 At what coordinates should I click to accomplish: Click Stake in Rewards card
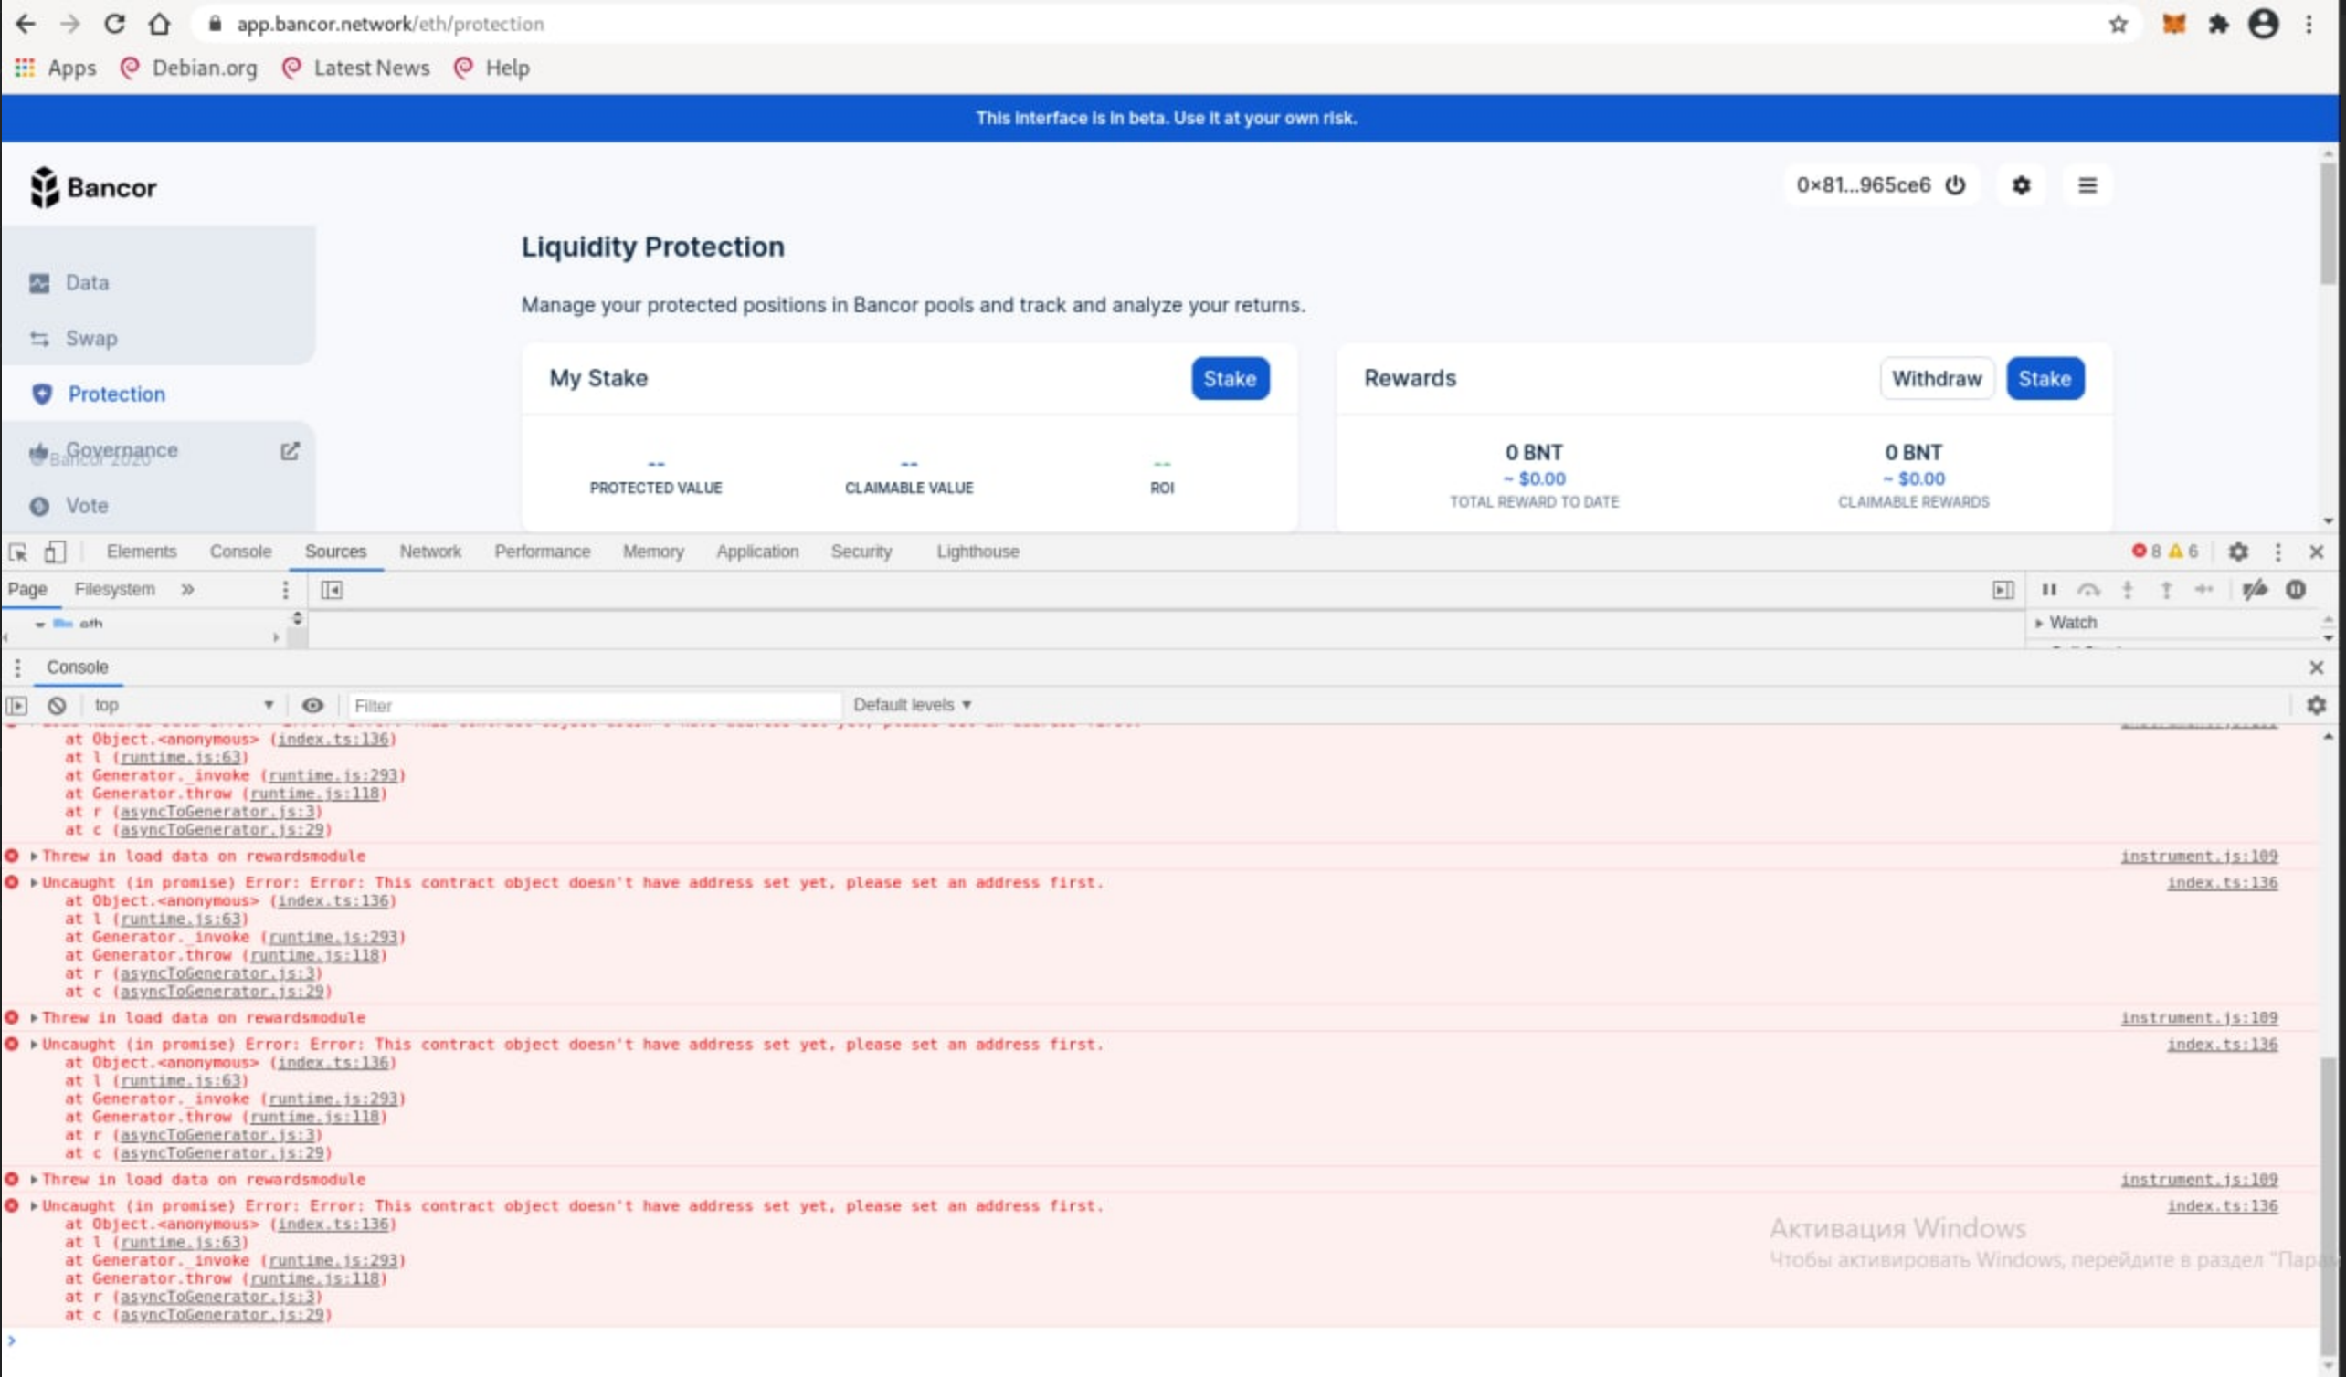2045,379
